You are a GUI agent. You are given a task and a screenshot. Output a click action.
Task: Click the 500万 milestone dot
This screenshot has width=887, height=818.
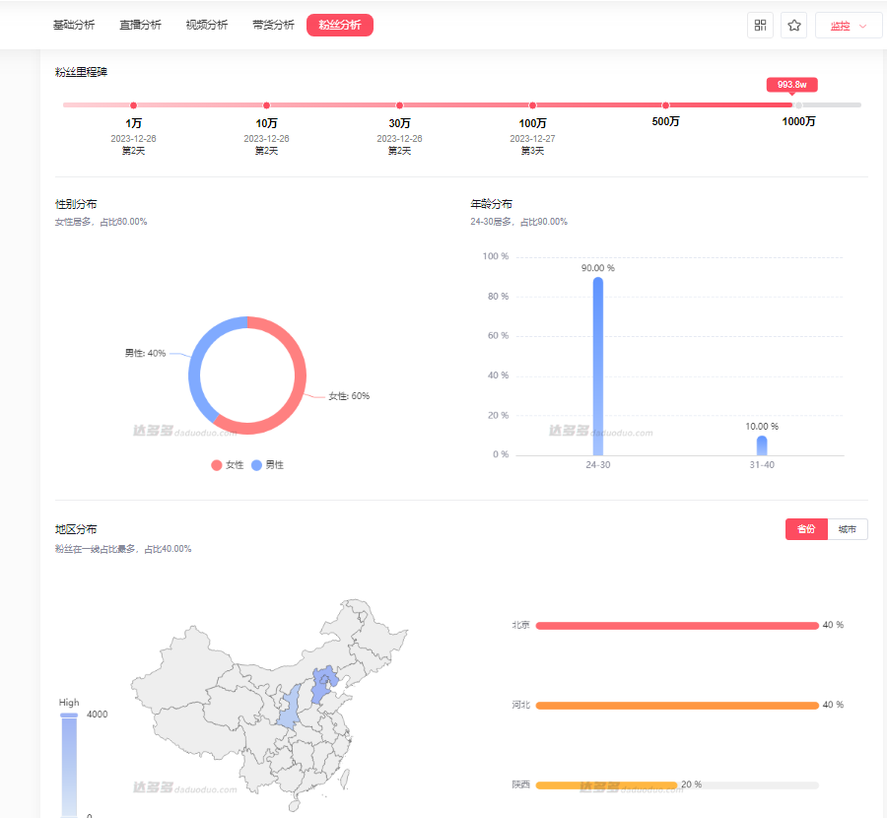coord(665,105)
